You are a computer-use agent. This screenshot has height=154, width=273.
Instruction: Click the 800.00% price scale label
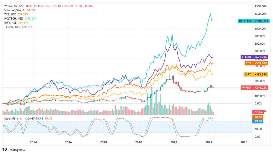(x=260, y=44)
